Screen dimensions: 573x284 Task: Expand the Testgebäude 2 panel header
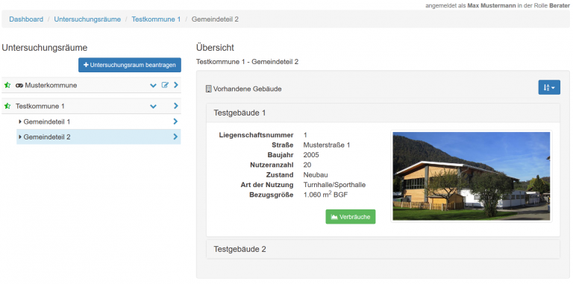point(383,249)
